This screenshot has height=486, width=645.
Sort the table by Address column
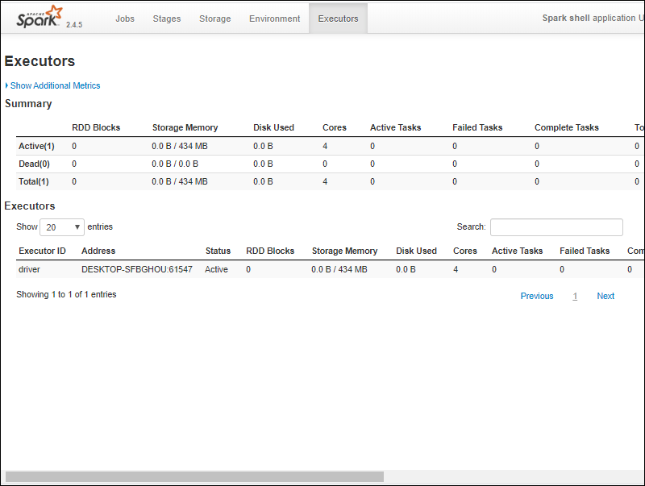click(98, 251)
